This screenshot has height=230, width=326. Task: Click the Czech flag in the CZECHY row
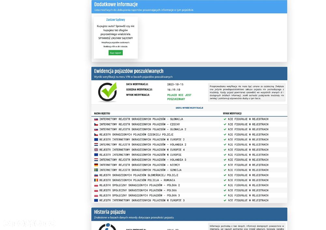tap(96, 125)
